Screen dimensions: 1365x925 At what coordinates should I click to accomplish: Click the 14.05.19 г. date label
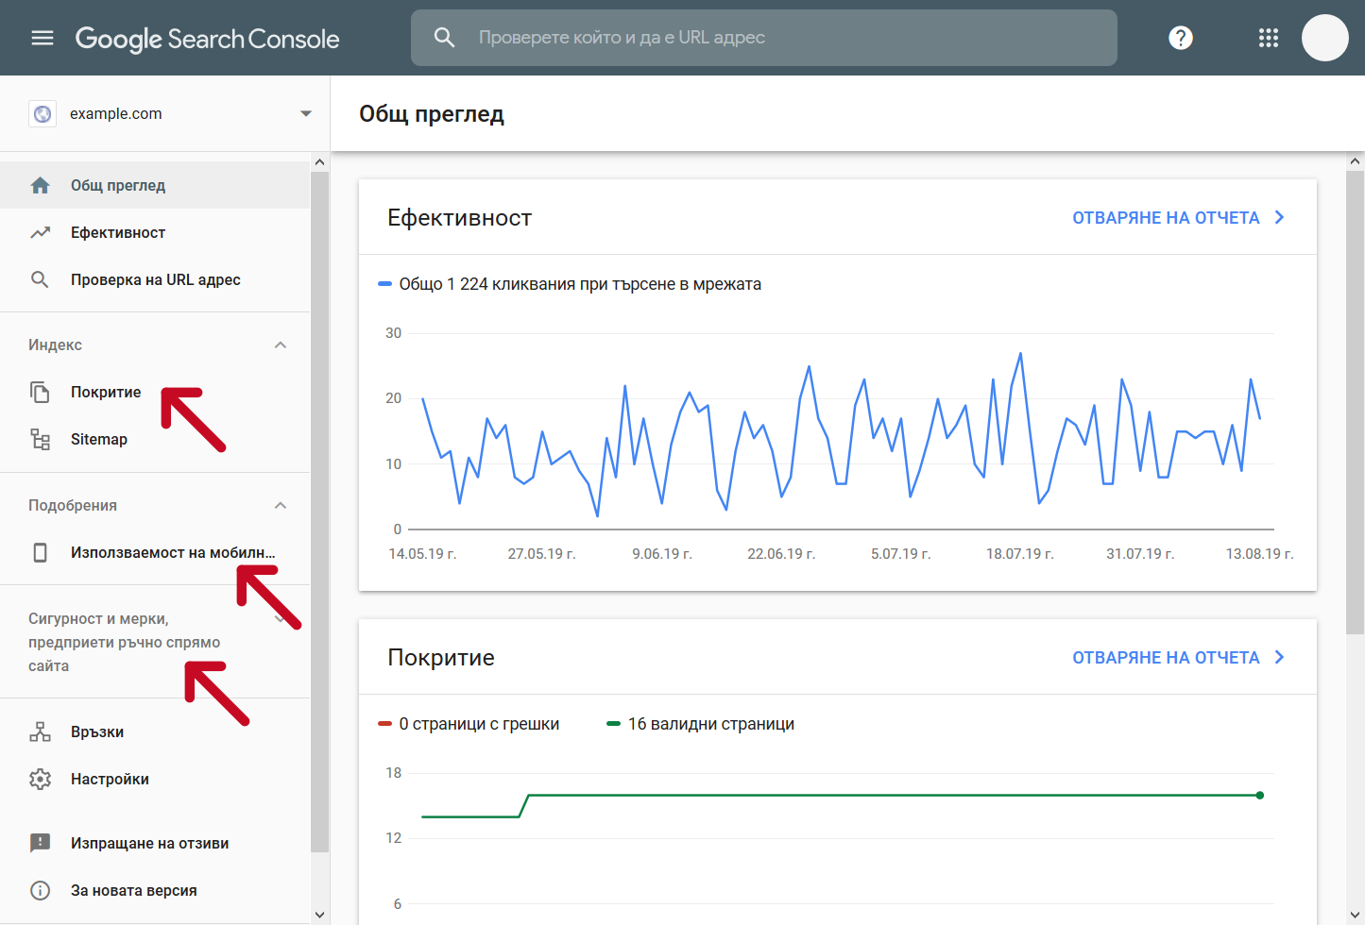click(422, 554)
